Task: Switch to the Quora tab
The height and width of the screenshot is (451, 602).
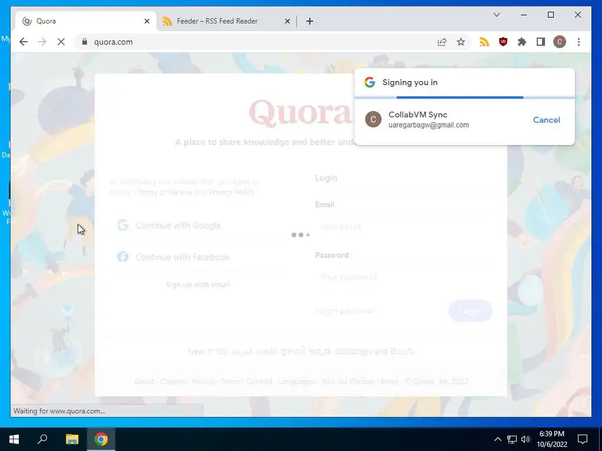Action: (x=86, y=21)
